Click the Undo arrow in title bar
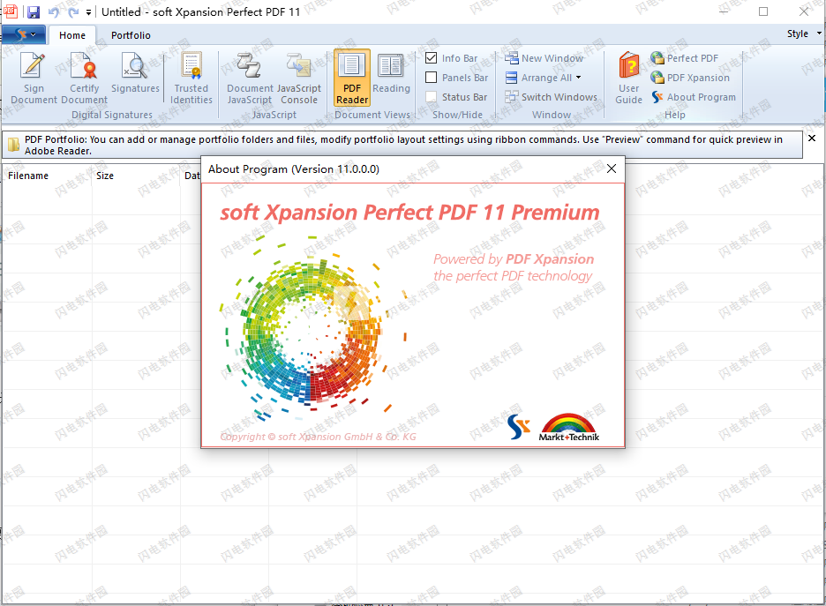 [x=54, y=12]
